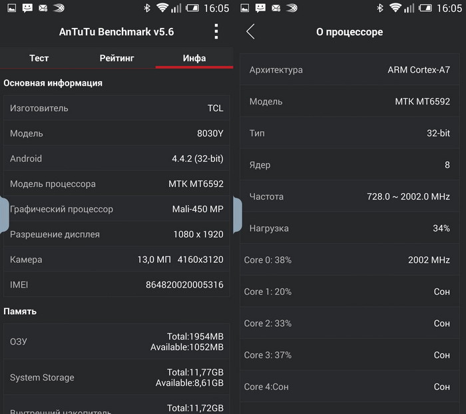This screenshot has width=466, height=414.
Task: Tap the Память section header
Action: point(20,311)
